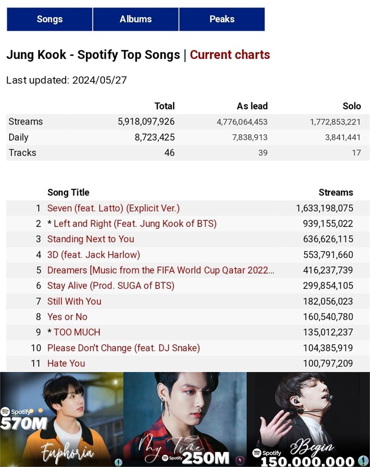Image resolution: width=370 pixels, height=467 pixels.
Task: Click the My Time 250M thumbnail
Action: [x=185, y=419]
